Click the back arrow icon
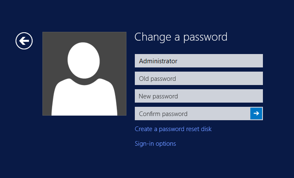 coord(24,41)
